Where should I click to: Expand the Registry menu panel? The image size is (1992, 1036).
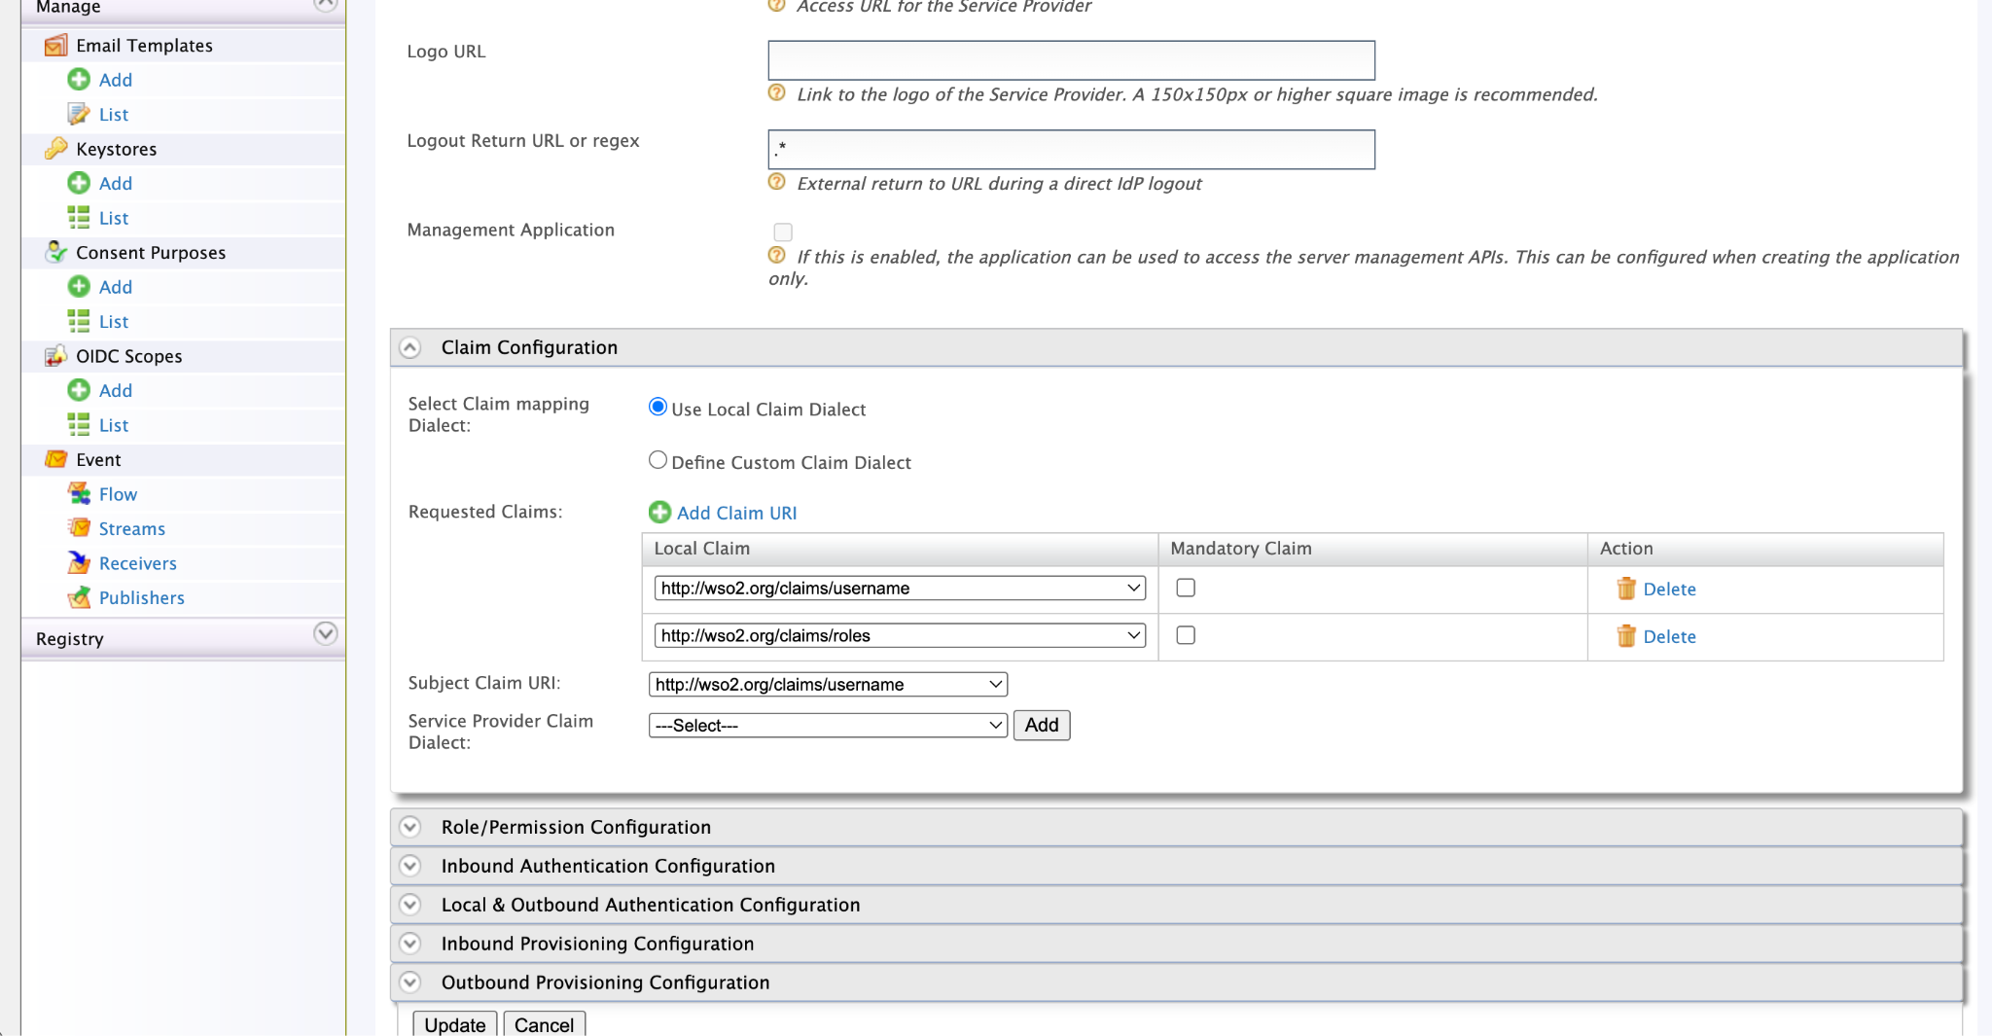coord(326,634)
